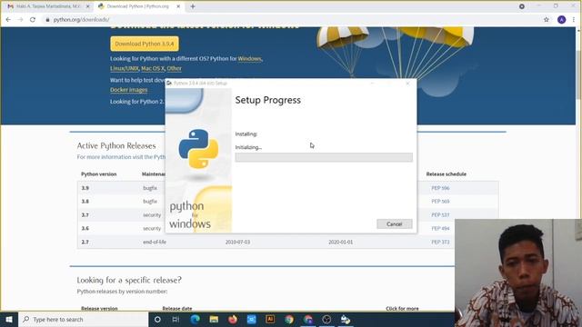
Task: Open Task View on the taskbar
Action: (176, 319)
